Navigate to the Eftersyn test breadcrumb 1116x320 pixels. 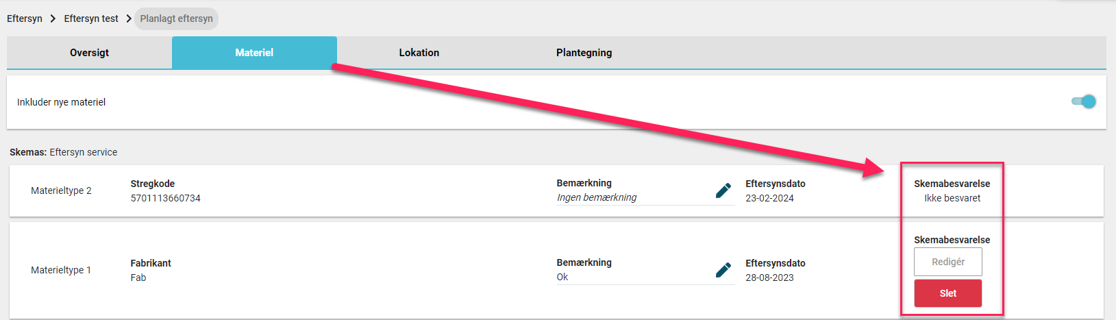tap(91, 19)
